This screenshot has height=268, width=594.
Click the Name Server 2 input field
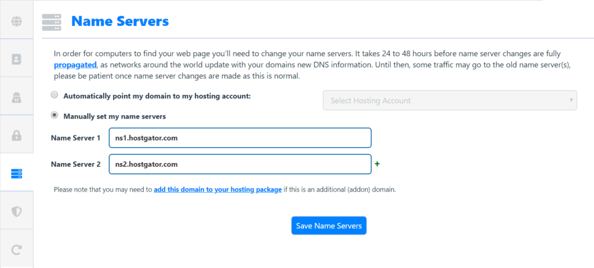240,164
